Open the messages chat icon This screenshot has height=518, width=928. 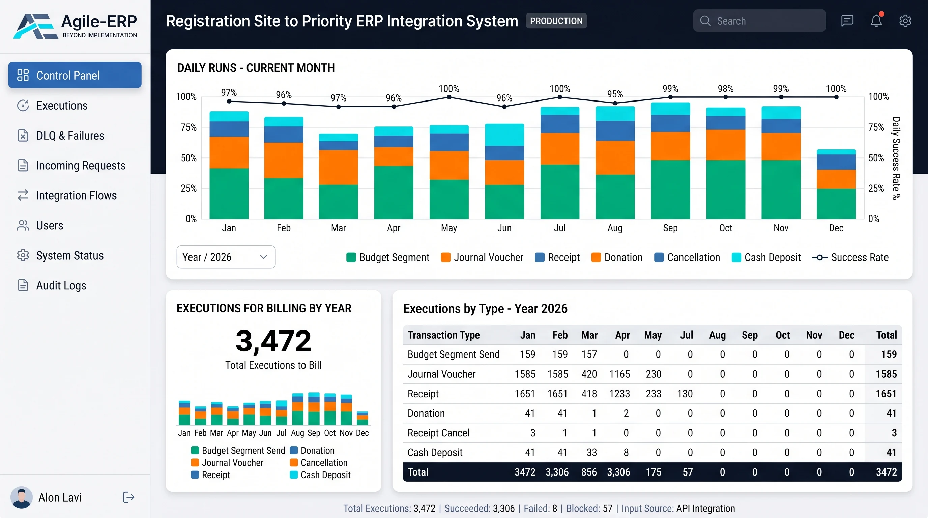tap(847, 21)
